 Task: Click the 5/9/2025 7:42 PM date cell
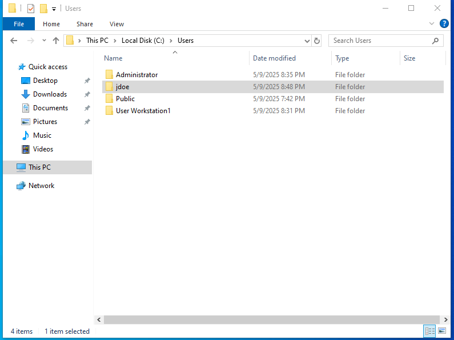coord(279,99)
